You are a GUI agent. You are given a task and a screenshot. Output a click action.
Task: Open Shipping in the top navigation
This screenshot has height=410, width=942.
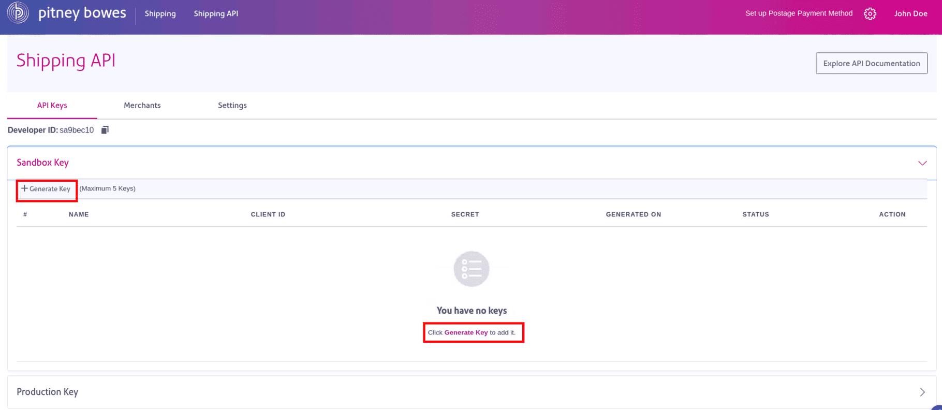160,13
